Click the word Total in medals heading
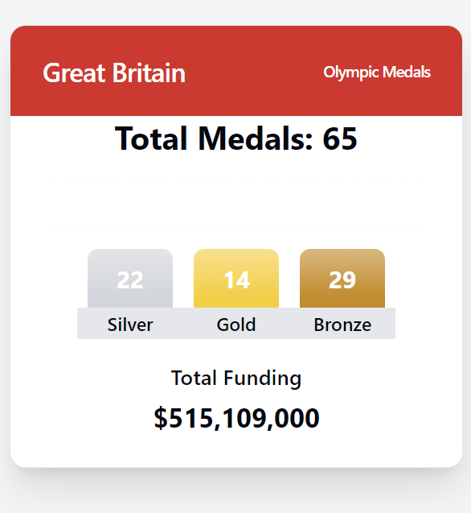 151,139
